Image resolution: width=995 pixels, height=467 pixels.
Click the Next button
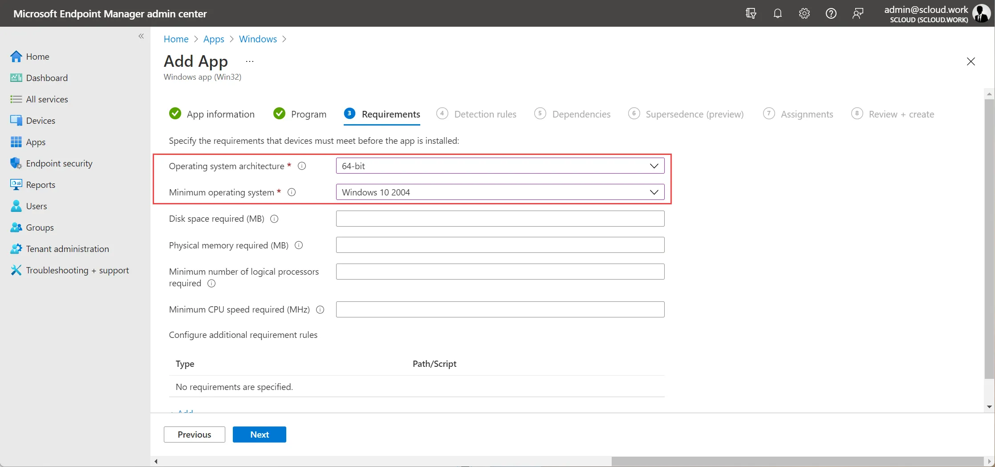pyautogui.click(x=259, y=435)
